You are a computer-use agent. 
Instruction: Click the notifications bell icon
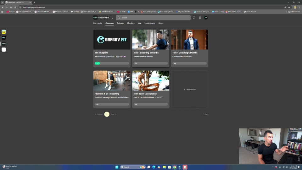point(200,18)
